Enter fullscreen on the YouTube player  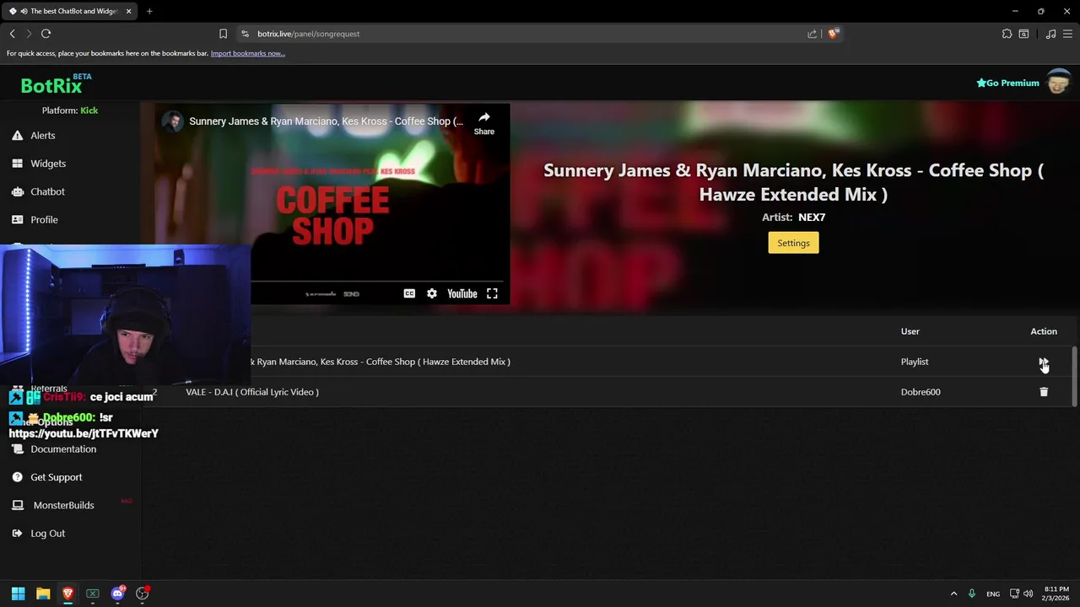492,293
